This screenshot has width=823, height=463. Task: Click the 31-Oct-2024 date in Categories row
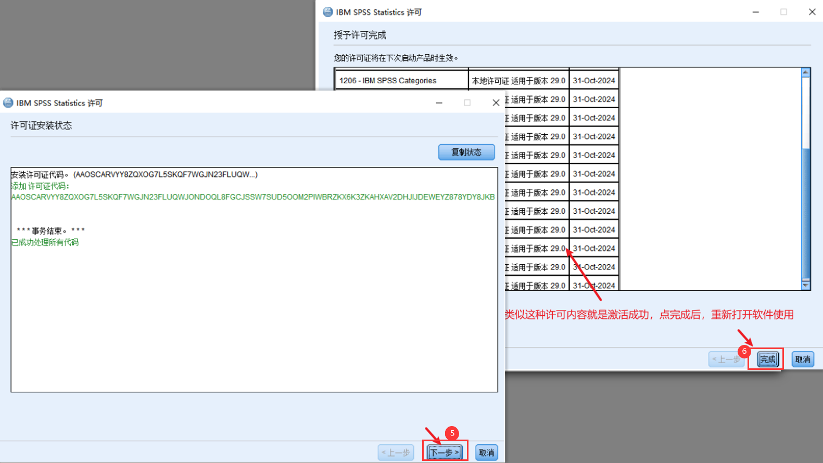pos(593,81)
